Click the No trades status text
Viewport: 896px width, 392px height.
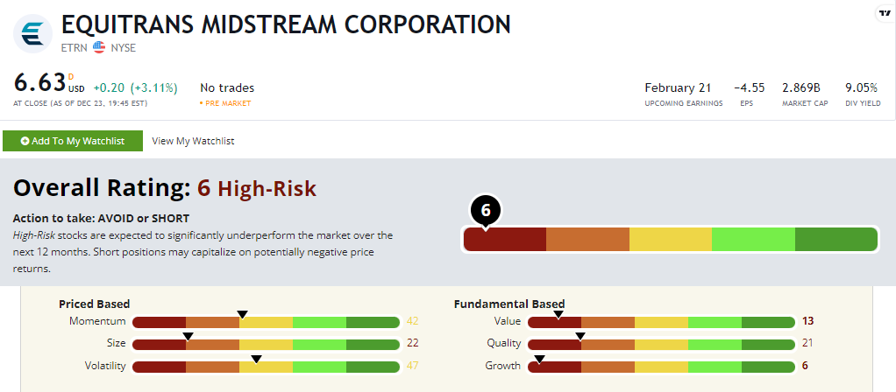(x=227, y=87)
